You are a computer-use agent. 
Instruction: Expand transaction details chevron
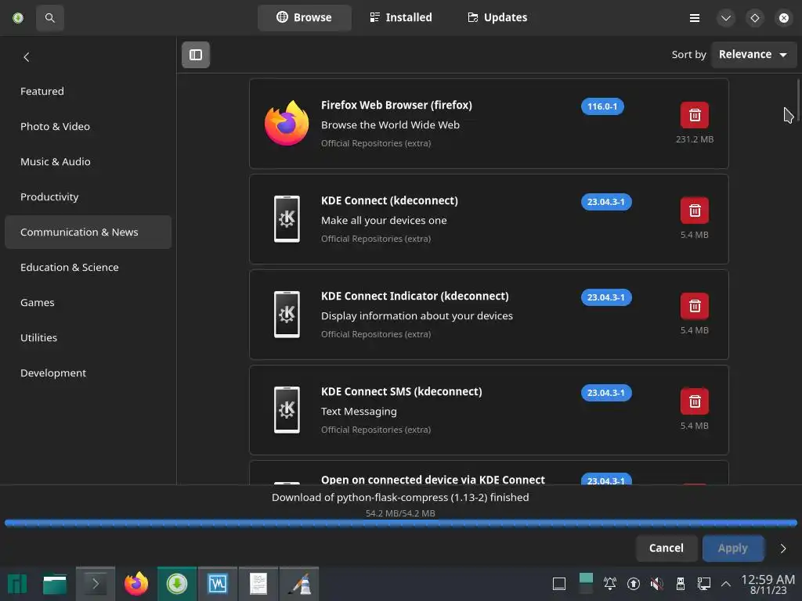coord(783,549)
